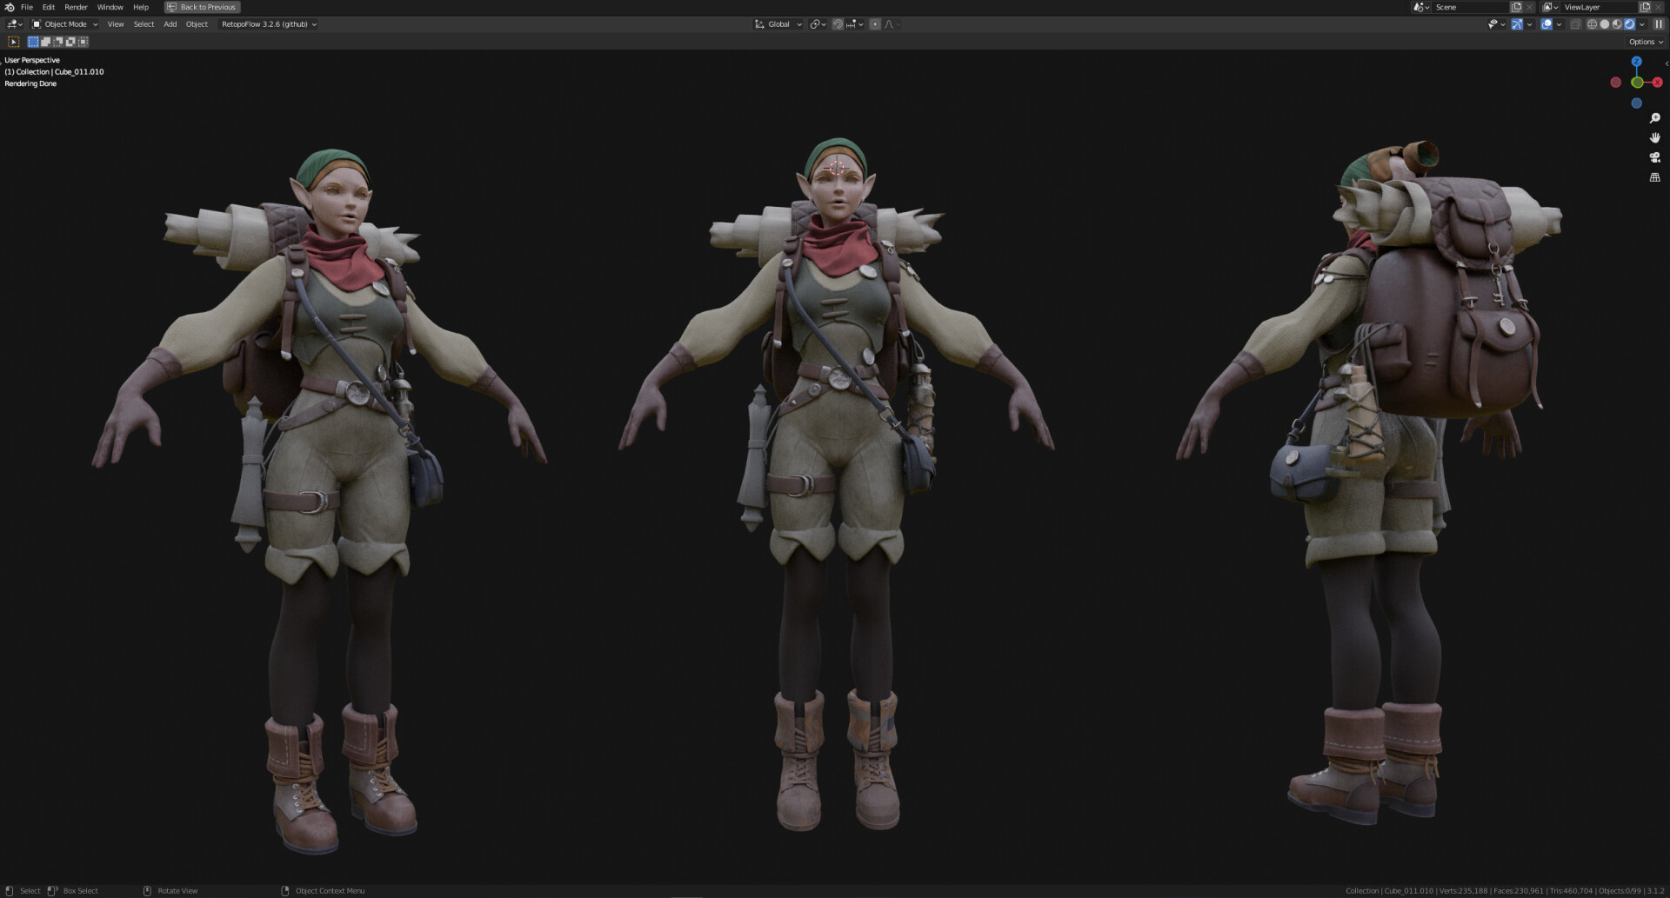Select rendered viewport shading mode
The height and width of the screenshot is (898, 1670).
pos(1629,24)
